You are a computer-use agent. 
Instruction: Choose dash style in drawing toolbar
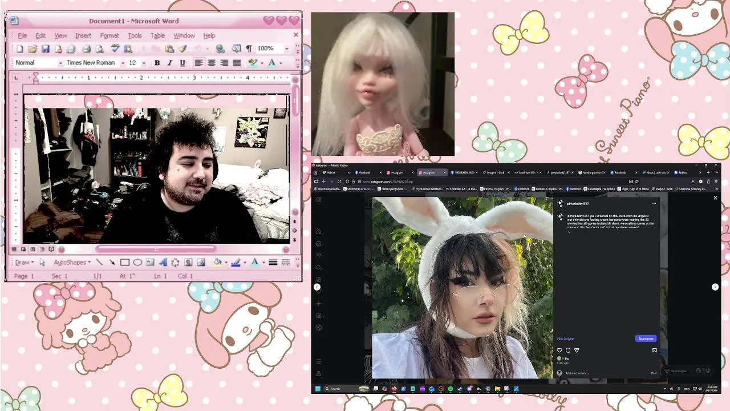coord(286,263)
